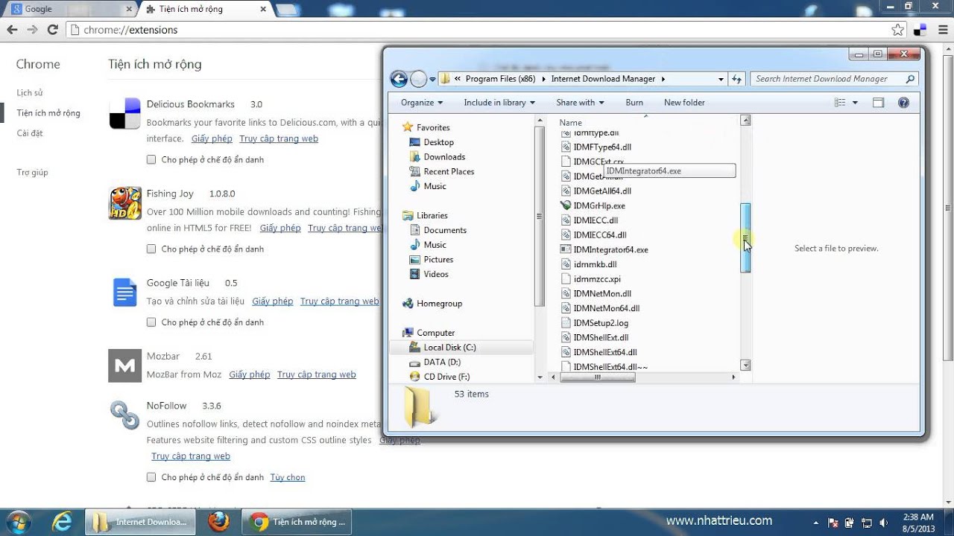Switch to the Google tab in Chrome

coord(70,10)
